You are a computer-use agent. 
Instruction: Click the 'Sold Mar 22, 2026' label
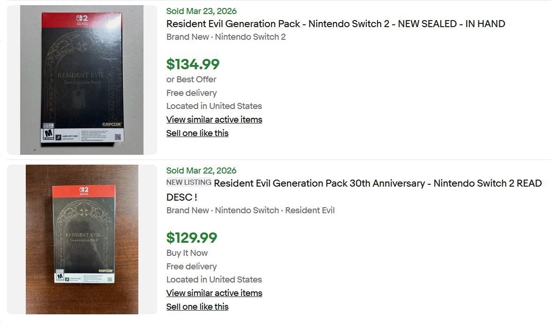(x=201, y=170)
